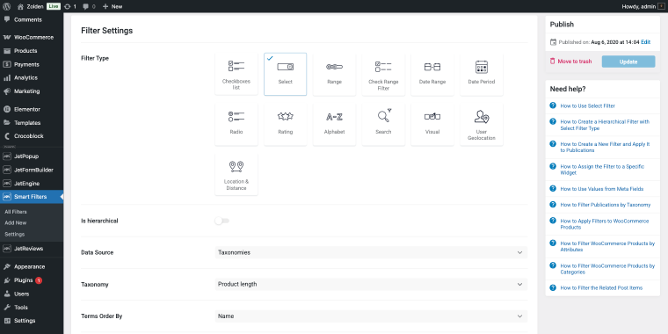Open How to Apply Filters to WooCommerce Products
This screenshot has height=334, width=668.
click(x=605, y=224)
